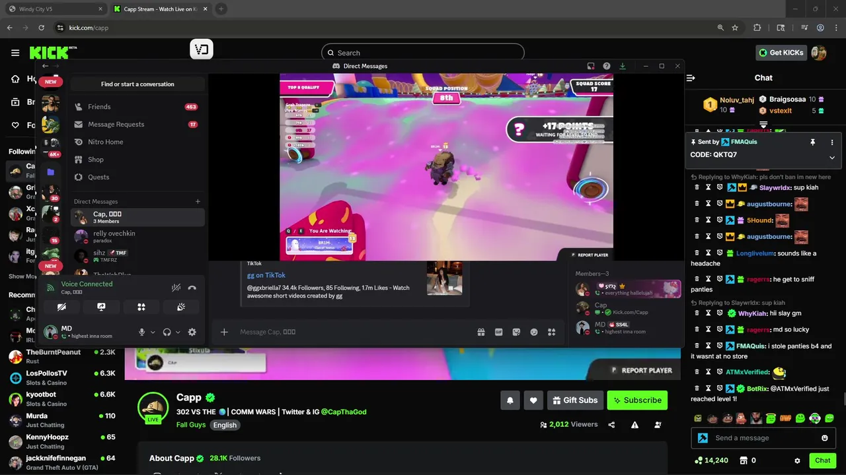Open Friends list in Discord
The image size is (846, 475).
[137, 107]
